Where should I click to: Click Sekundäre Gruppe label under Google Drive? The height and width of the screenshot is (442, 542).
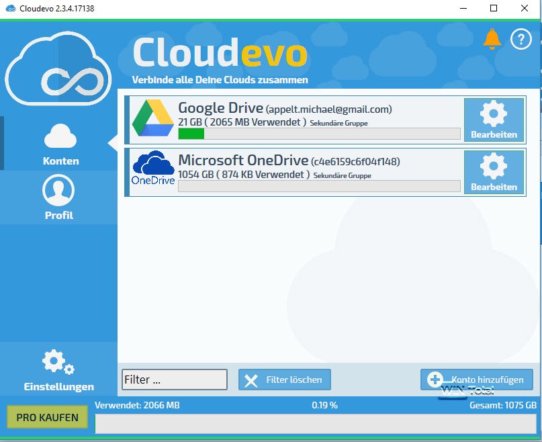point(338,123)
